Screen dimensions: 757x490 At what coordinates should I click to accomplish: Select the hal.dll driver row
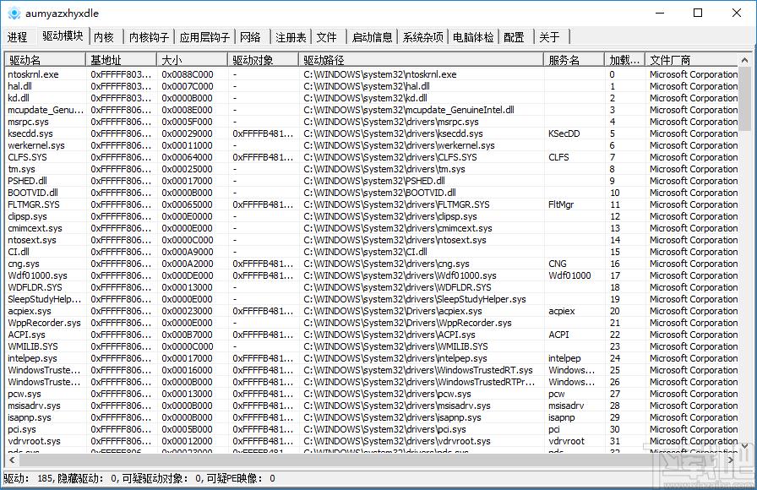(373, 86)
